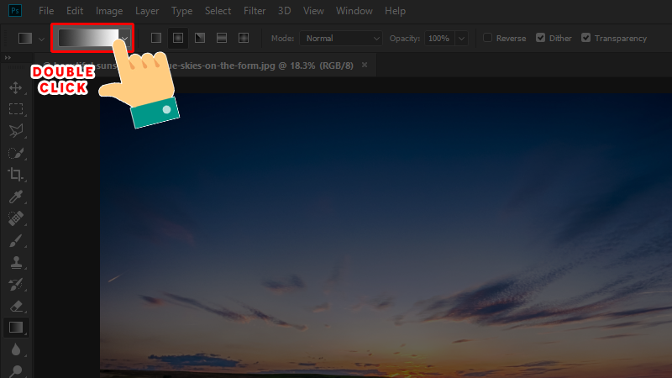Enable the Reverse checkbox
This screenshot has height=378, width=672.
point(488,38)
